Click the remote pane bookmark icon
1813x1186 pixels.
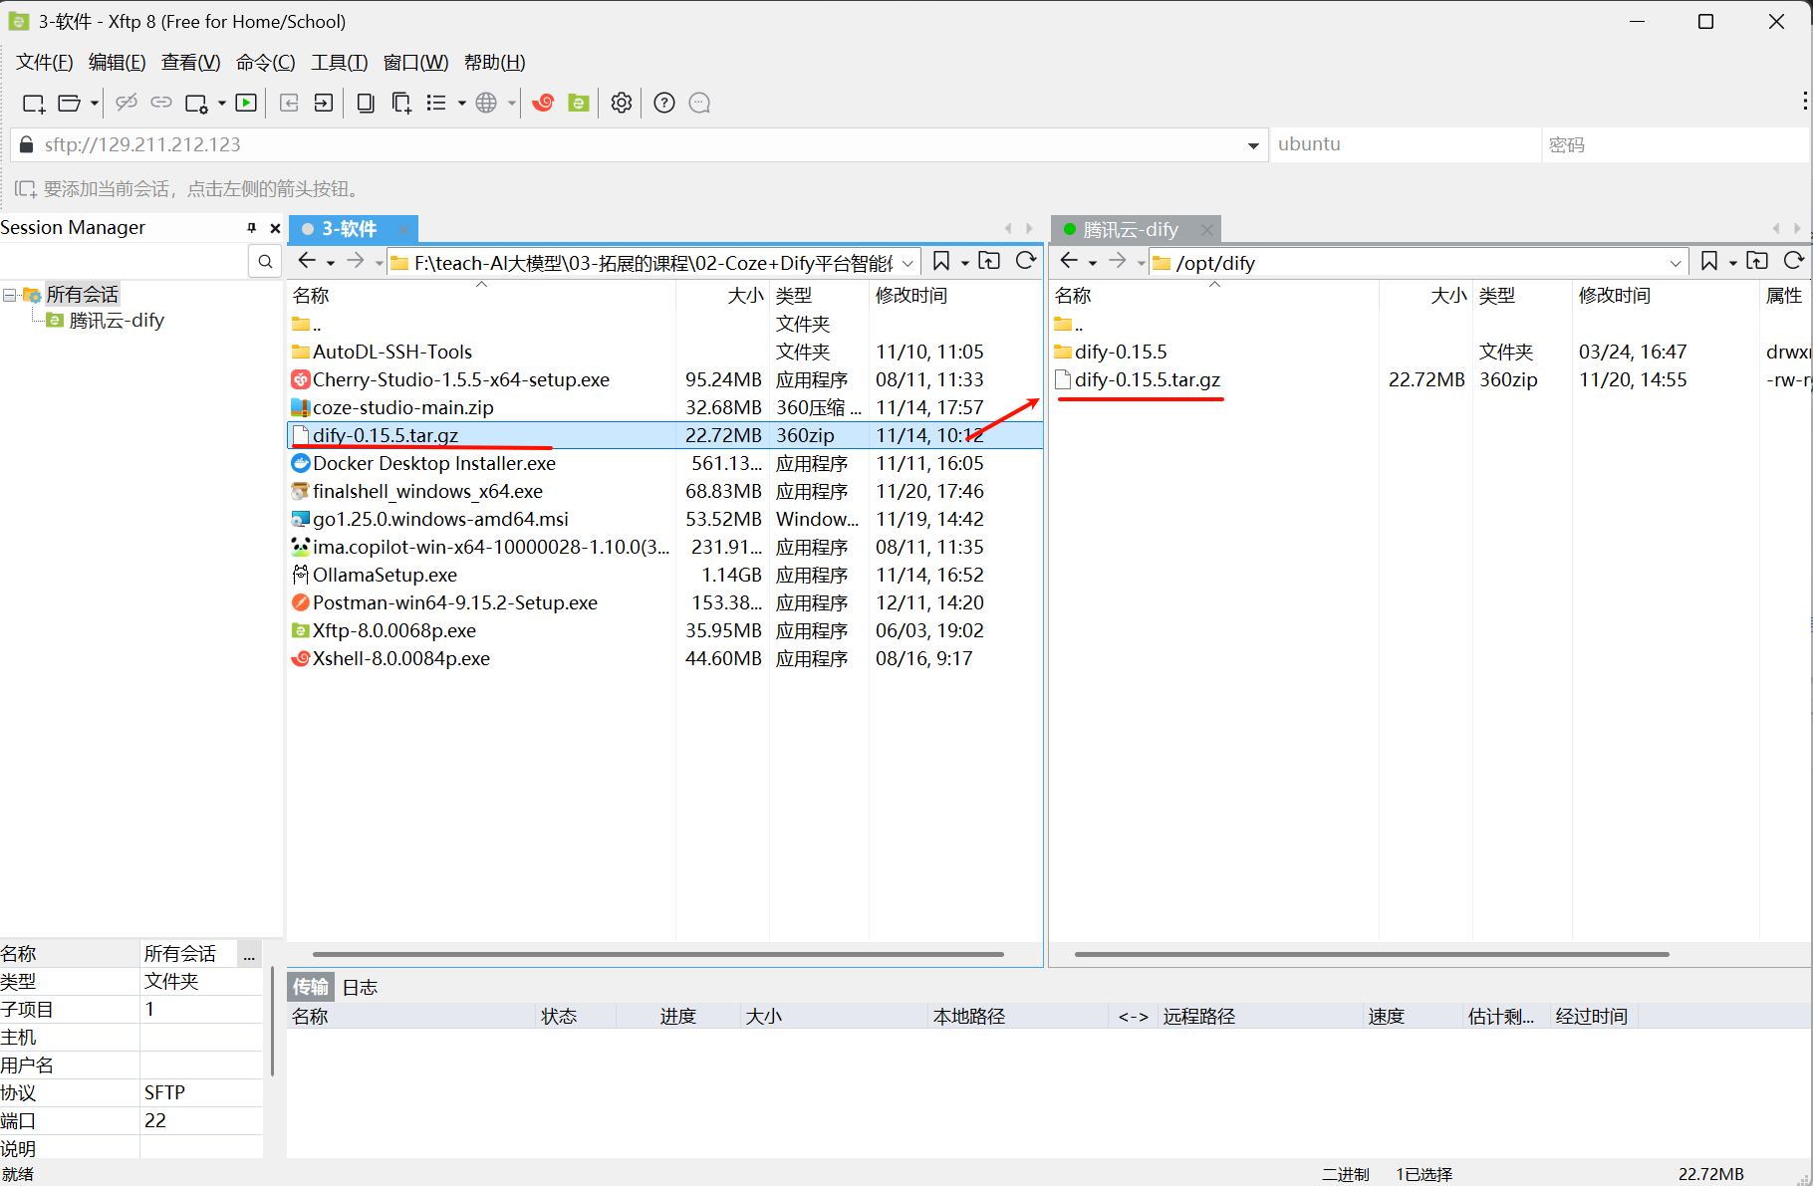[1709, 261]
